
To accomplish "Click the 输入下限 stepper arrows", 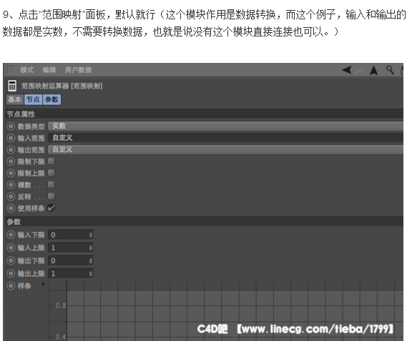I will 91,235.
